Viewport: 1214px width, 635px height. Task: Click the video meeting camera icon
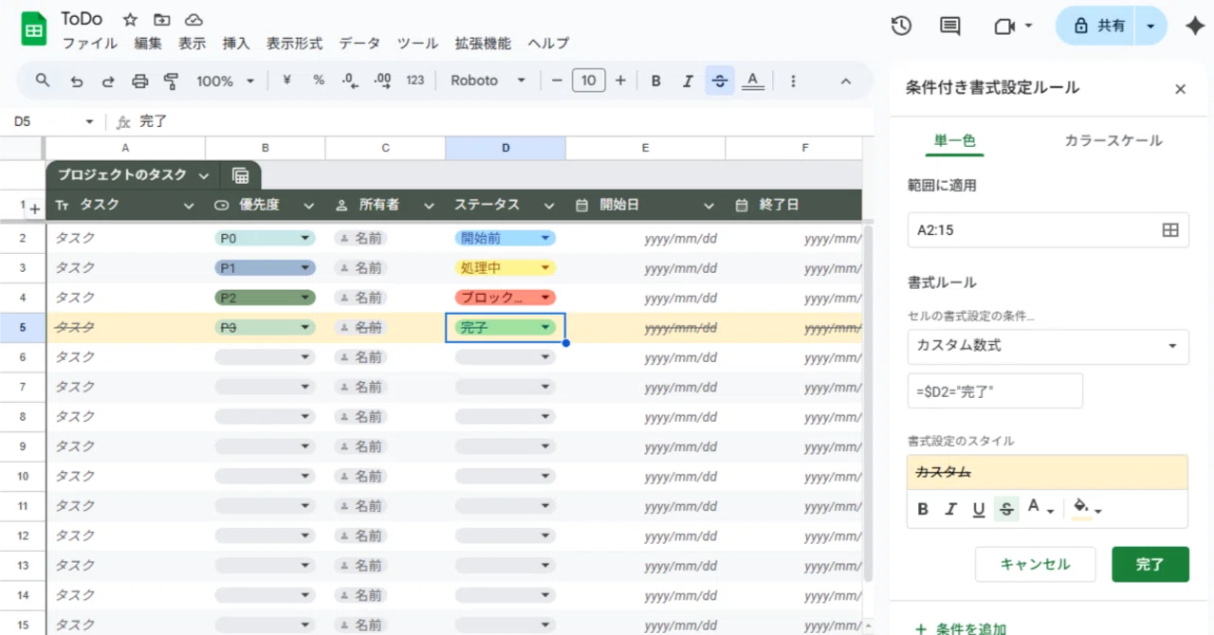[x=1004, y=27]
